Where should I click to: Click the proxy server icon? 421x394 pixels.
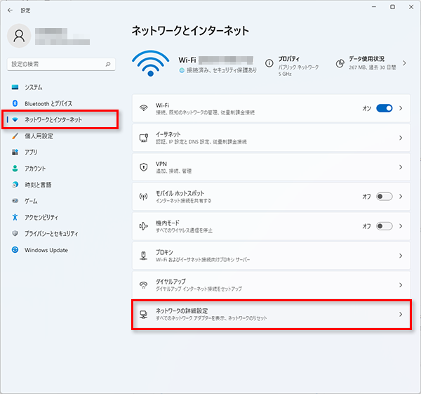[x=144, y=256]
